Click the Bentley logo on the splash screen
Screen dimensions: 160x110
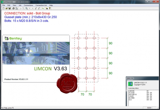[x=13, y=39]
